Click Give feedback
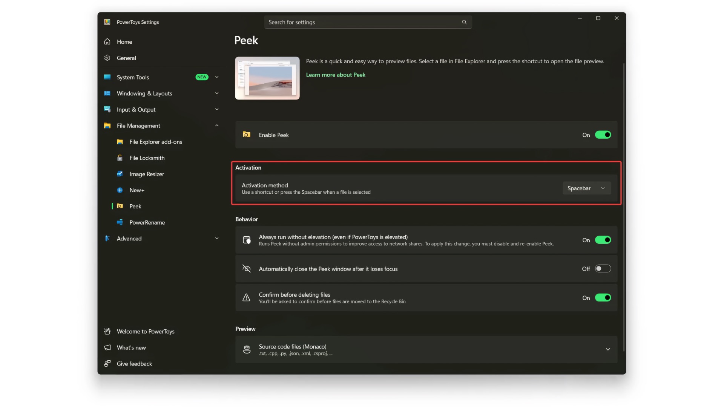This screenshot has height=407, width=724. pos(134,363)
